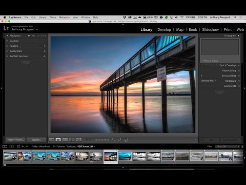The width and height of the screenshot is (246, 185).
Task: Switch to the Web module
Action: point(240,30)
